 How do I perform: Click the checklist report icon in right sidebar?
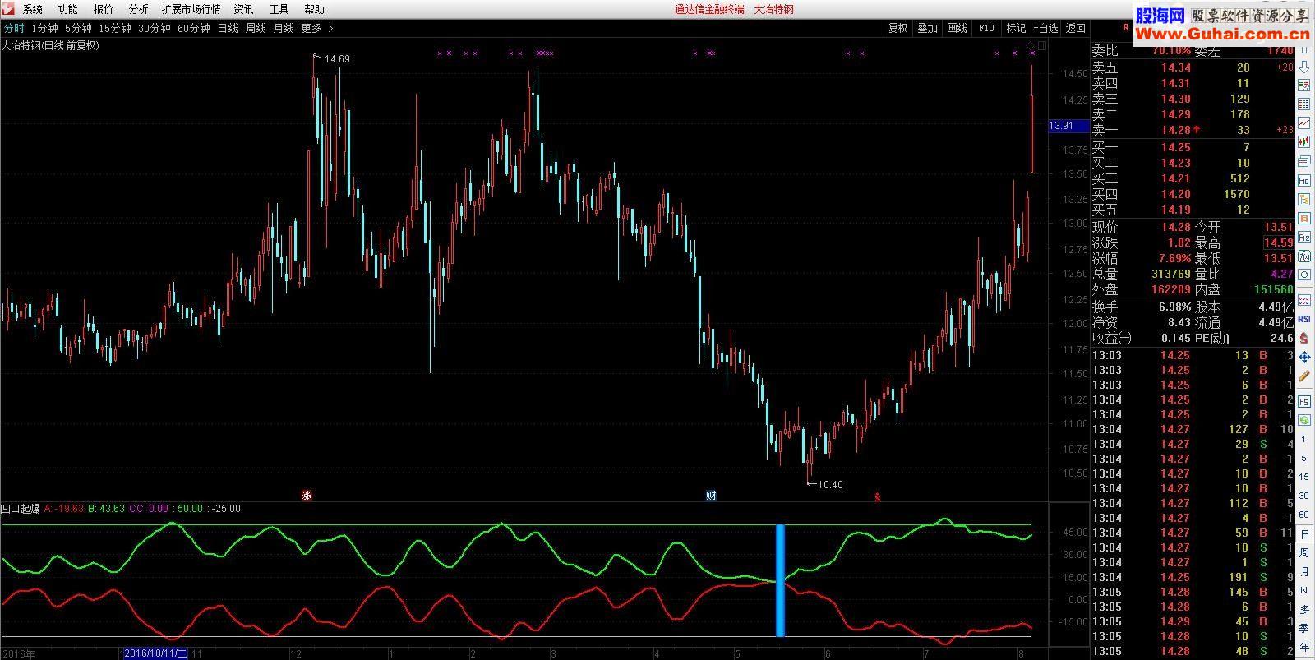[1304, 85]
